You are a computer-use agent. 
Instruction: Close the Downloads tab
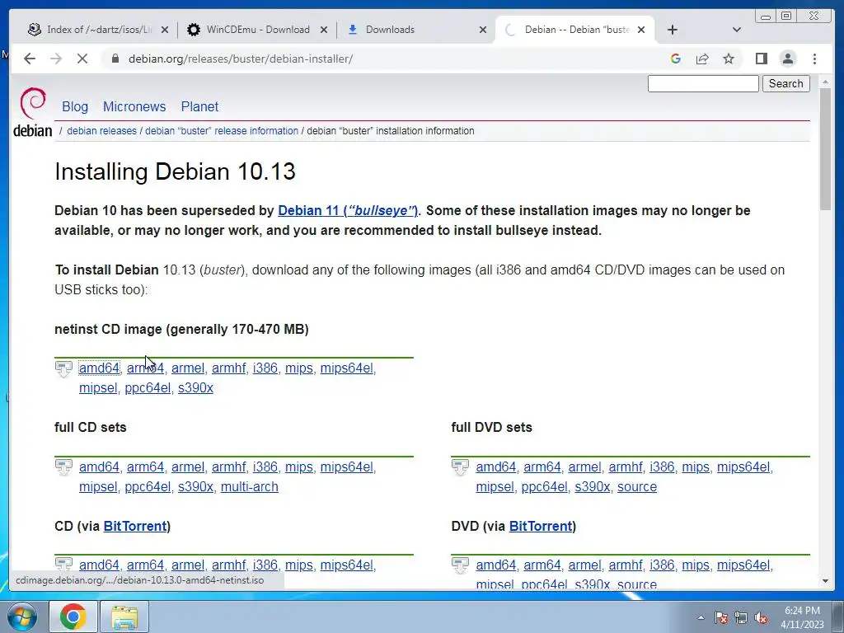pos(483,30)
